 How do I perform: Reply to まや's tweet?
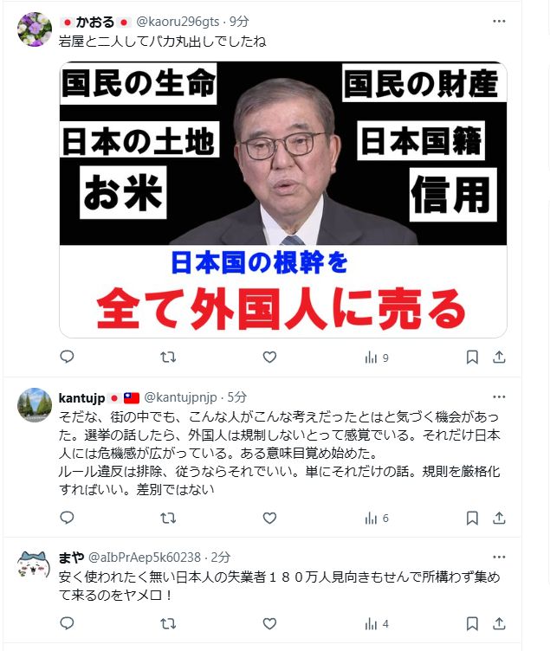67,623
